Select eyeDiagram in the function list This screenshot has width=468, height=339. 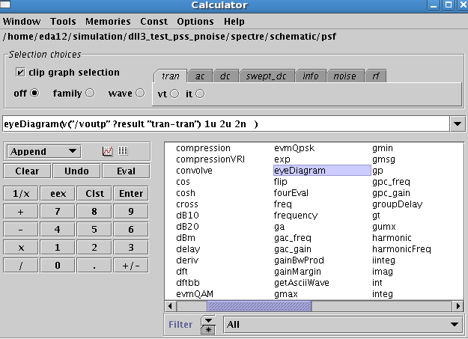[322, 171]
